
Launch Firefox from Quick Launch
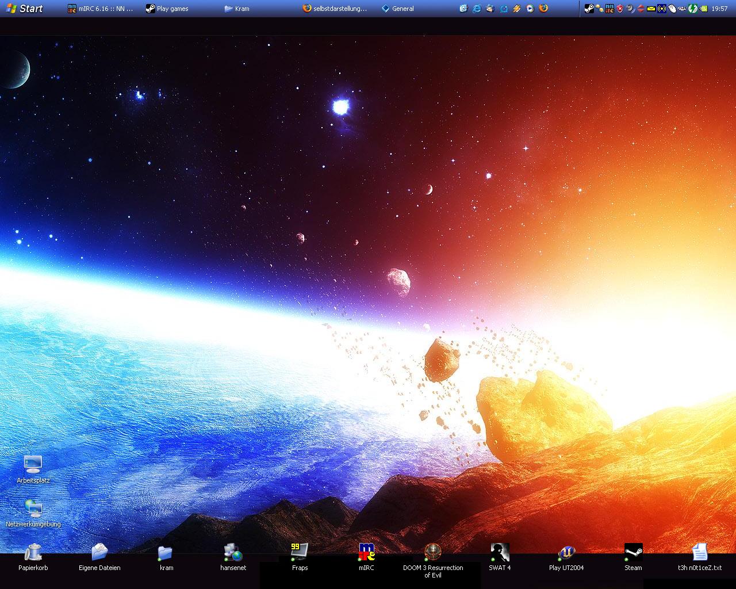[x=543, y=9]
